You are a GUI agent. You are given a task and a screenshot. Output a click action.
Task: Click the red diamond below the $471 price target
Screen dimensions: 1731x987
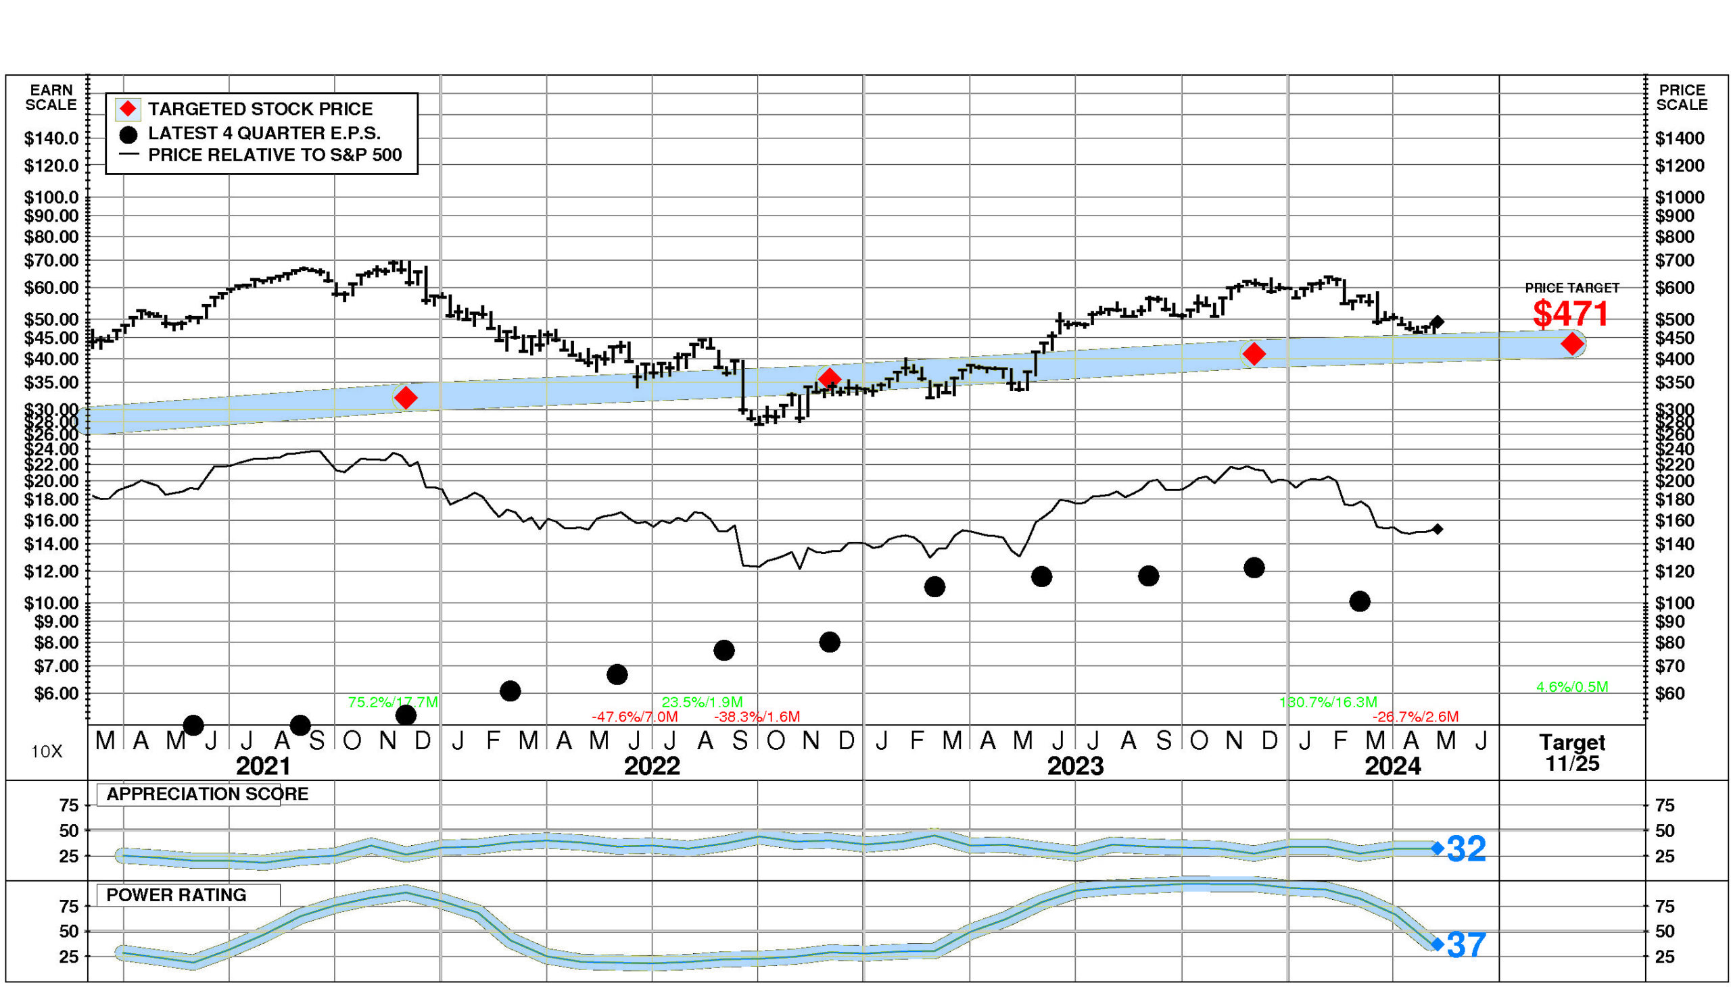[1572, 344]
